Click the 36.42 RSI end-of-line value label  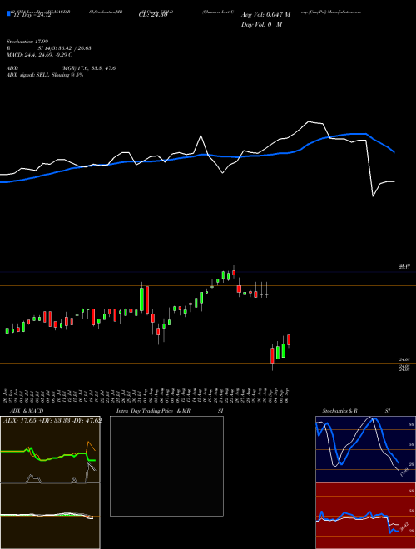click(404, 527)
